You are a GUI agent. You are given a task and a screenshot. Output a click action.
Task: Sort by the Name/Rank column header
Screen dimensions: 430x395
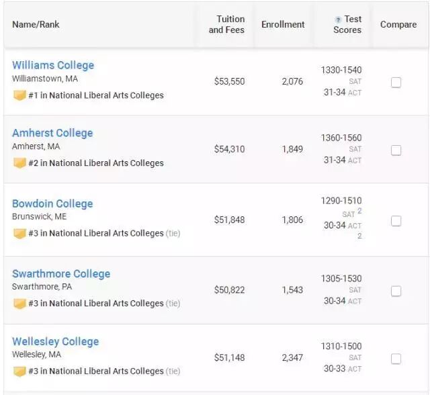coord(36,25)
